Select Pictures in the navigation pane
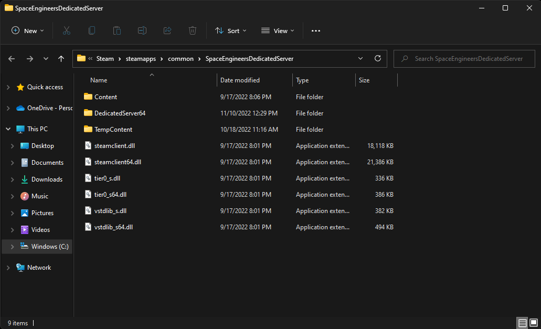 (43, 213)
